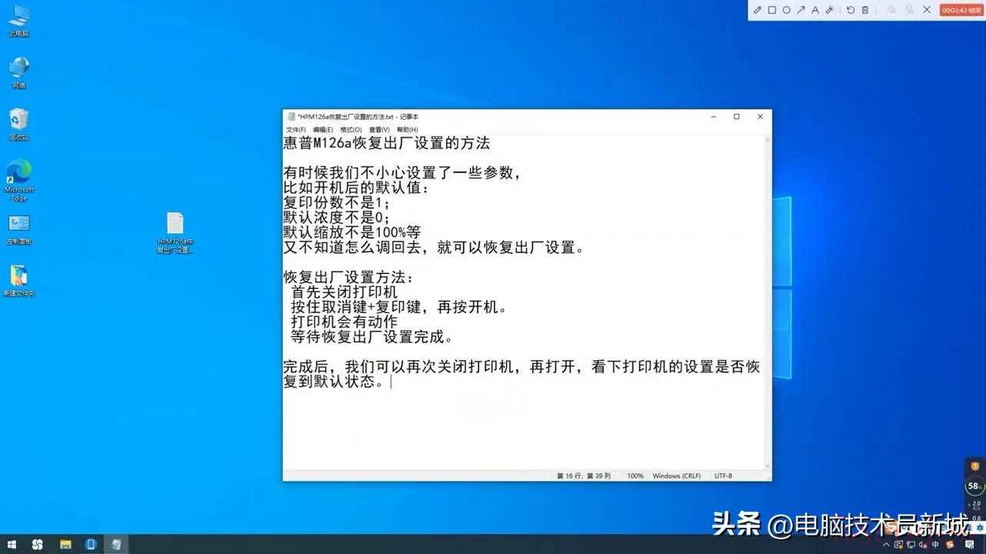The image size is (986, 554).
Task: Click the trash delete annotations icon
Action: pyautogui.click(x=865, y=10)
